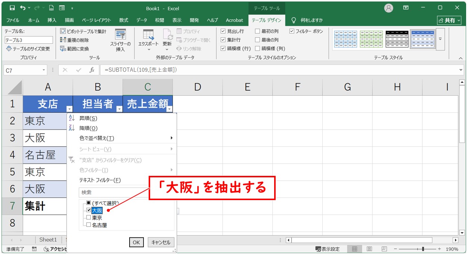468x255 pixels.
Task: Click Resize Table icon
Action: [x=9, y=49]
